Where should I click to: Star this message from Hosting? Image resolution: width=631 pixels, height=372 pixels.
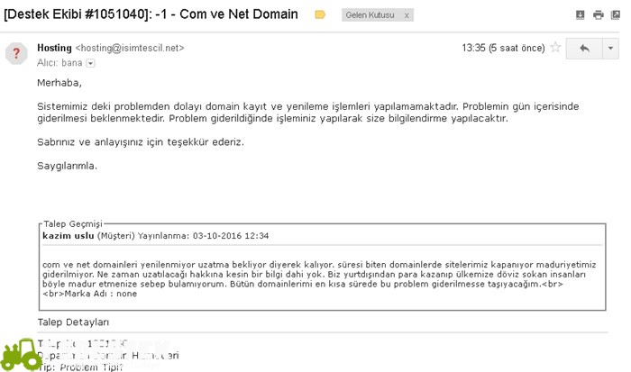click(x=555, y=48)
